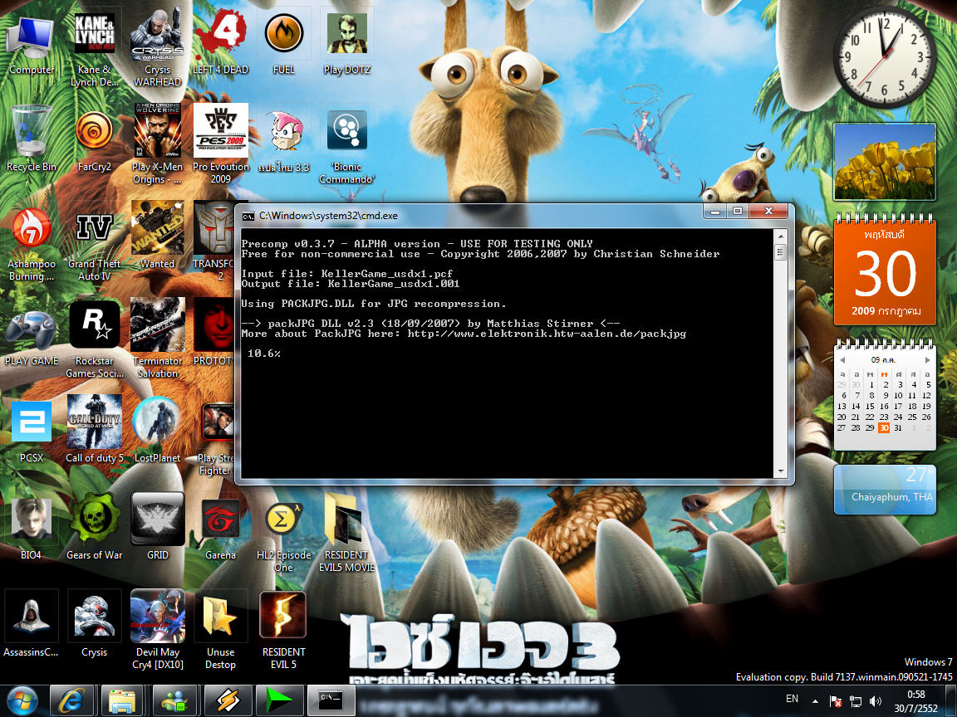The height and width of the screenshot is (717, 957).
Task: Select the AssassinsCreed desktop icon
Action: pos(31,624)
